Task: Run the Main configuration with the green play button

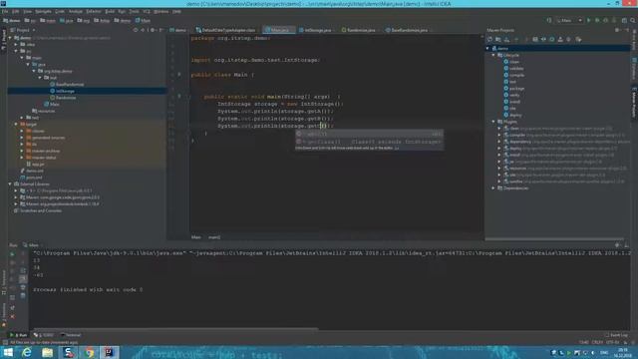Action: (588, 20)
